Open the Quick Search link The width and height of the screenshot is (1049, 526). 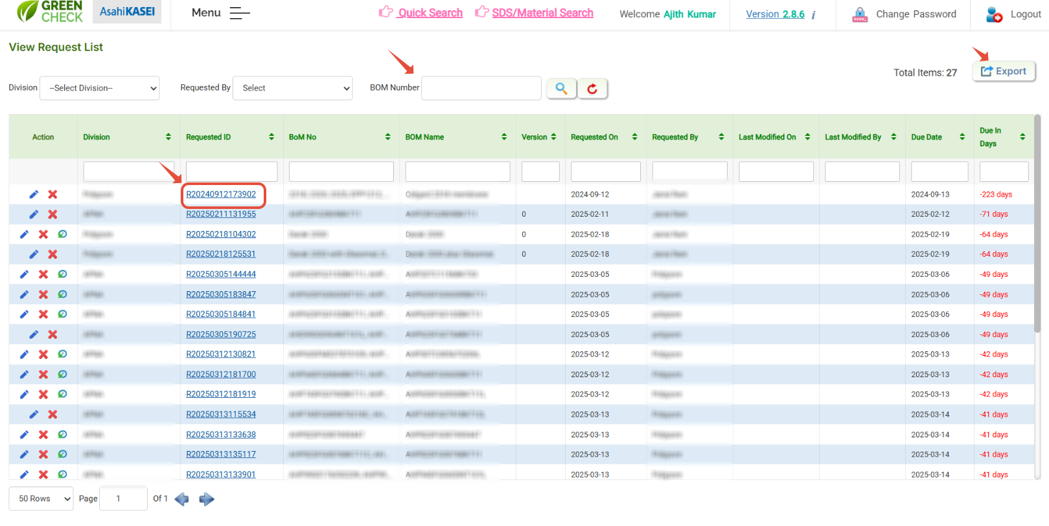[430, 13]
